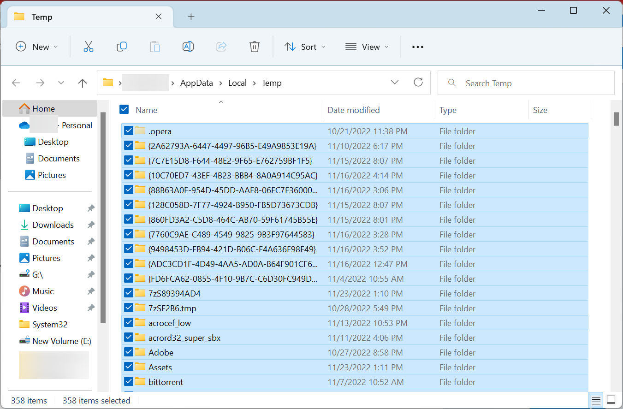Refresh the Temp folder view

[x=418, y=82]
